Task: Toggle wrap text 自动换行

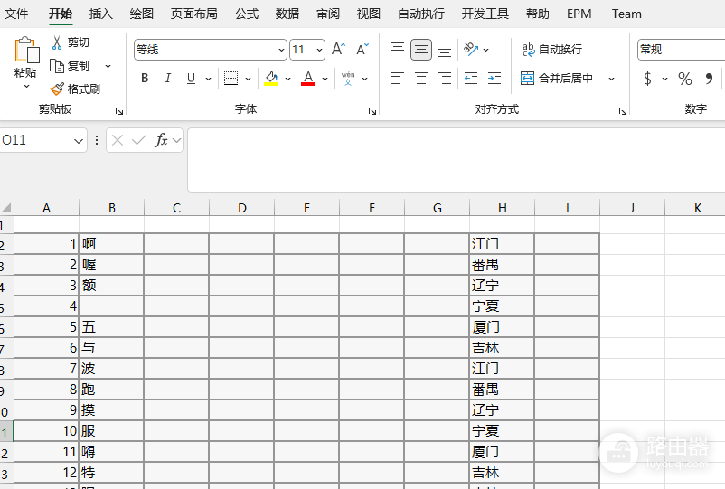Action: coord(551,50)
